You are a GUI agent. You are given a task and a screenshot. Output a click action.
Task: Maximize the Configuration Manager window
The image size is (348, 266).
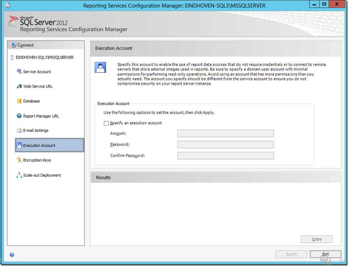point(324,4)
